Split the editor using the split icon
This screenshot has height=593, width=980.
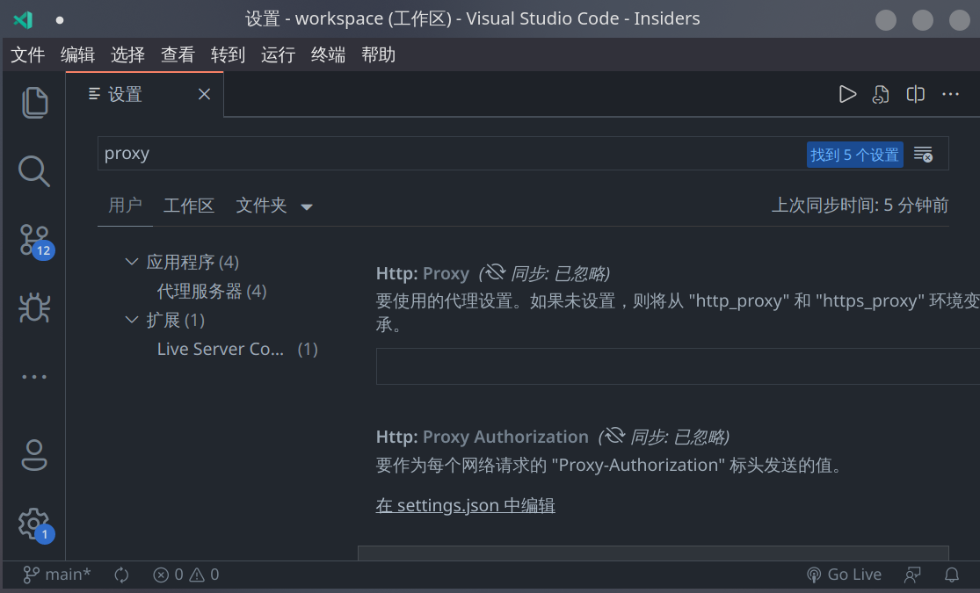pyautogui.click(x=915, y=94)
